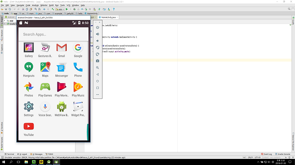Open the Build menu

coord(51,5)
